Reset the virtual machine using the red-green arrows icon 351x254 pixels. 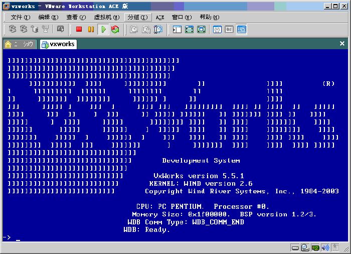[x=115, y=29]
